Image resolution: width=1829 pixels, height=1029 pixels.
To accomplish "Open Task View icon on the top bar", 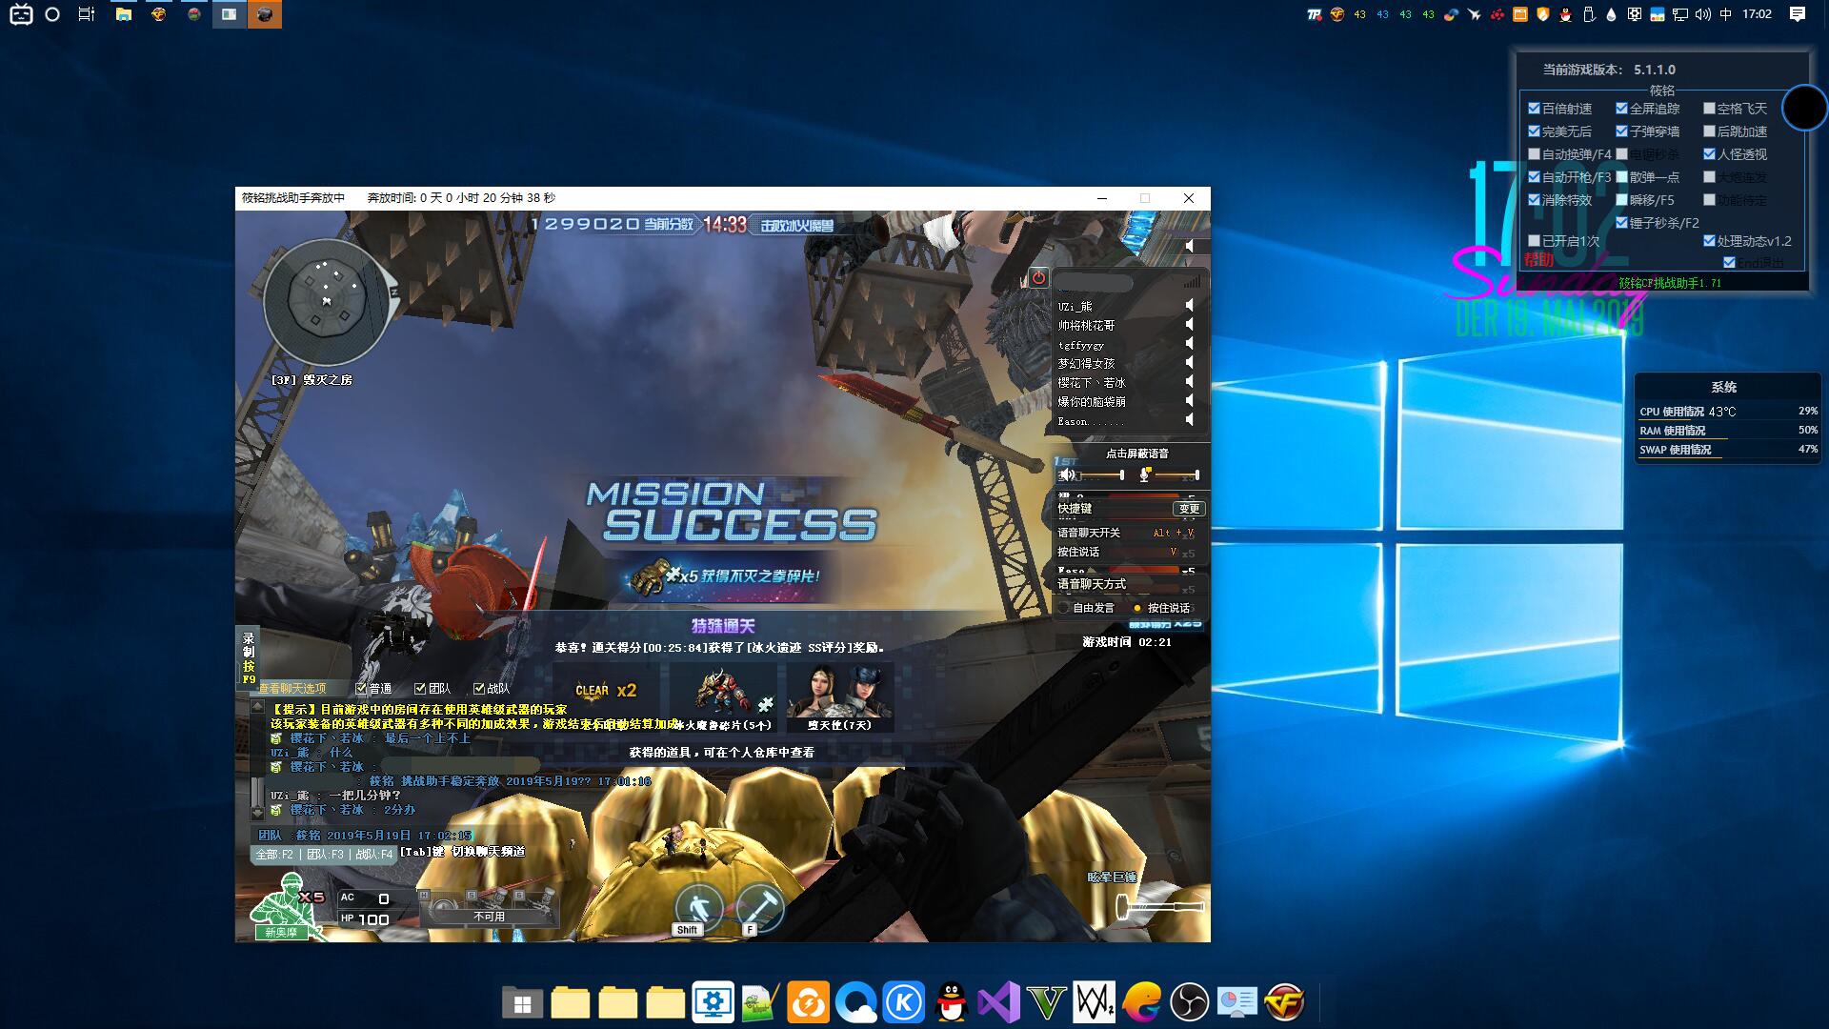I will tap(87, 14).
